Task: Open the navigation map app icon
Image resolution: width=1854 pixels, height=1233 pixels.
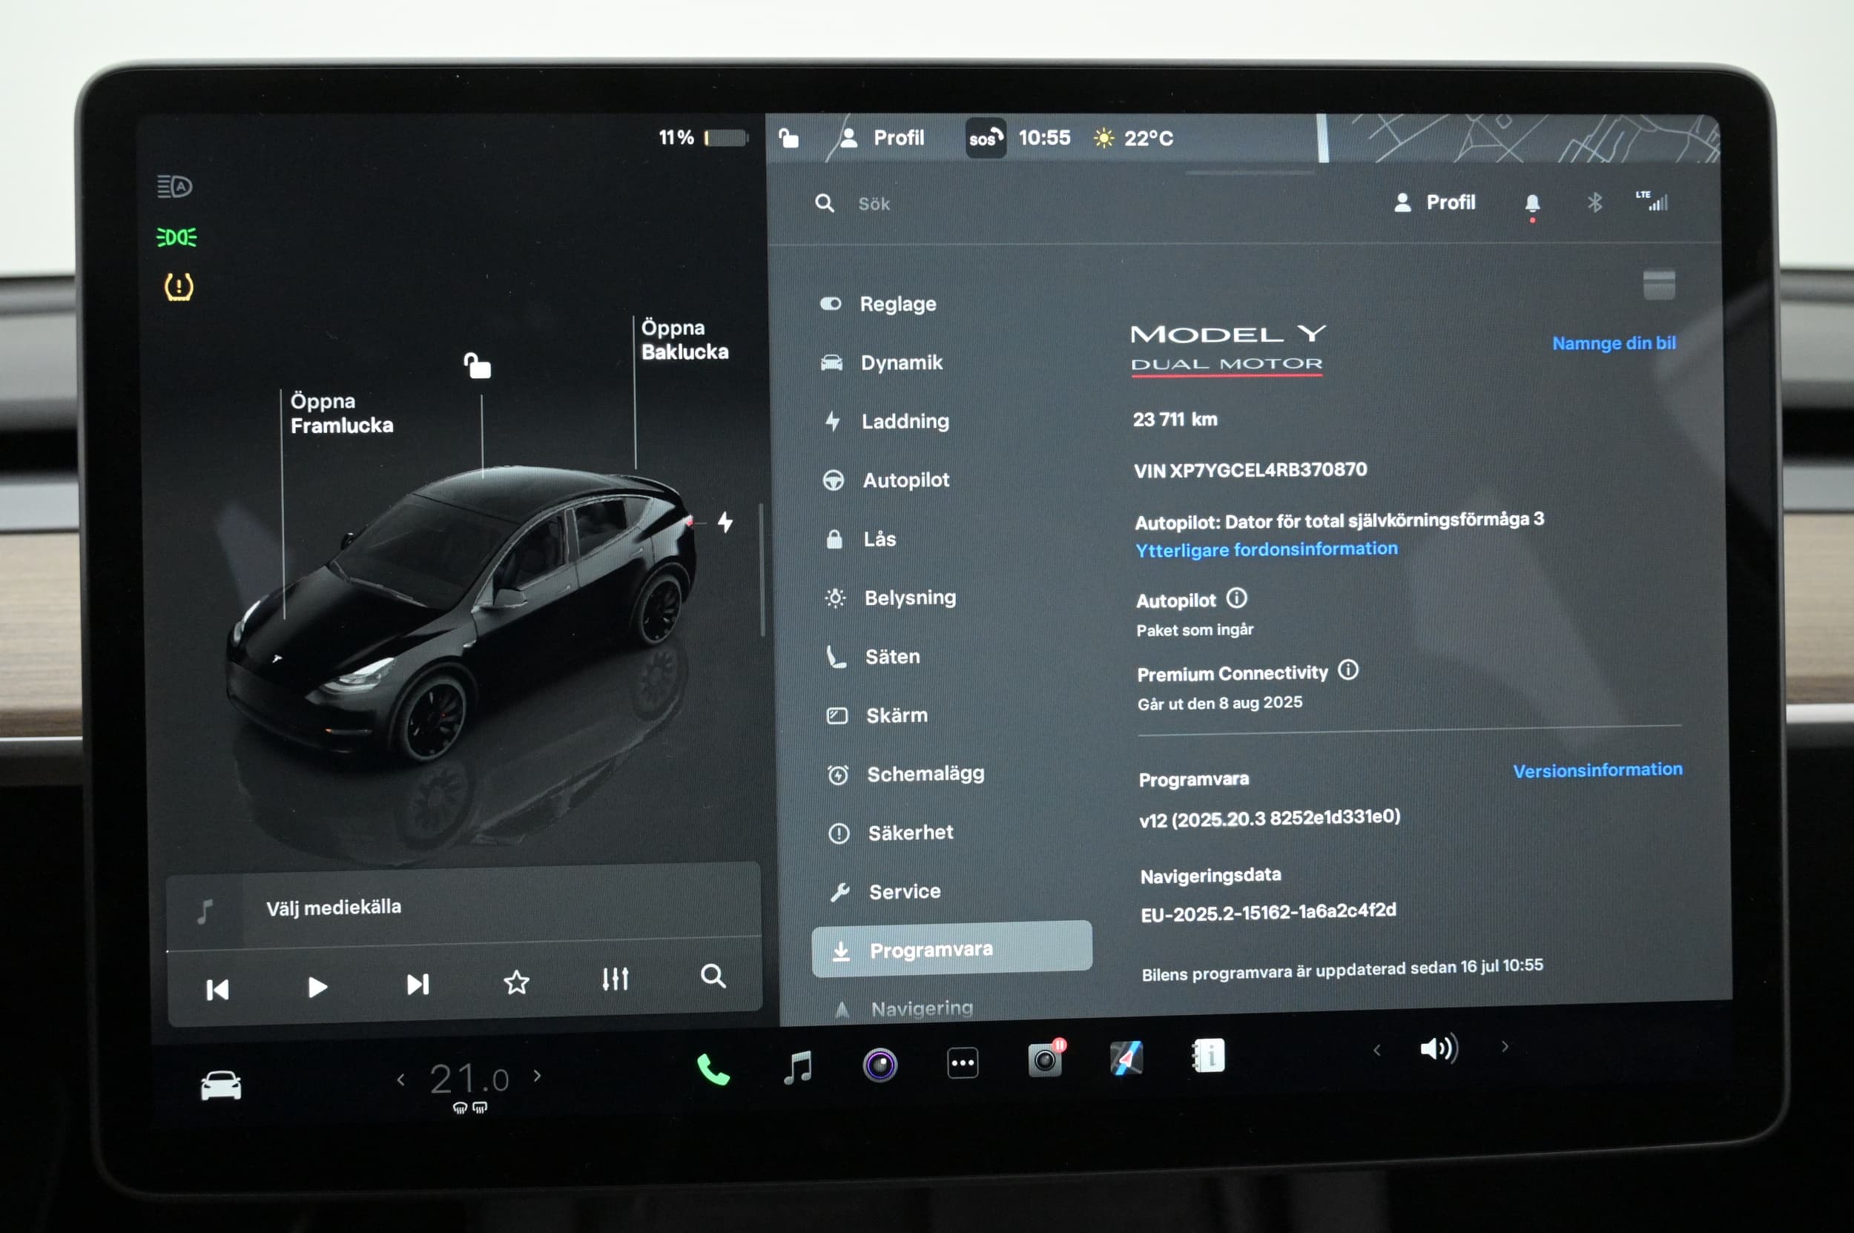Action: click(x=1126, y=1057)
